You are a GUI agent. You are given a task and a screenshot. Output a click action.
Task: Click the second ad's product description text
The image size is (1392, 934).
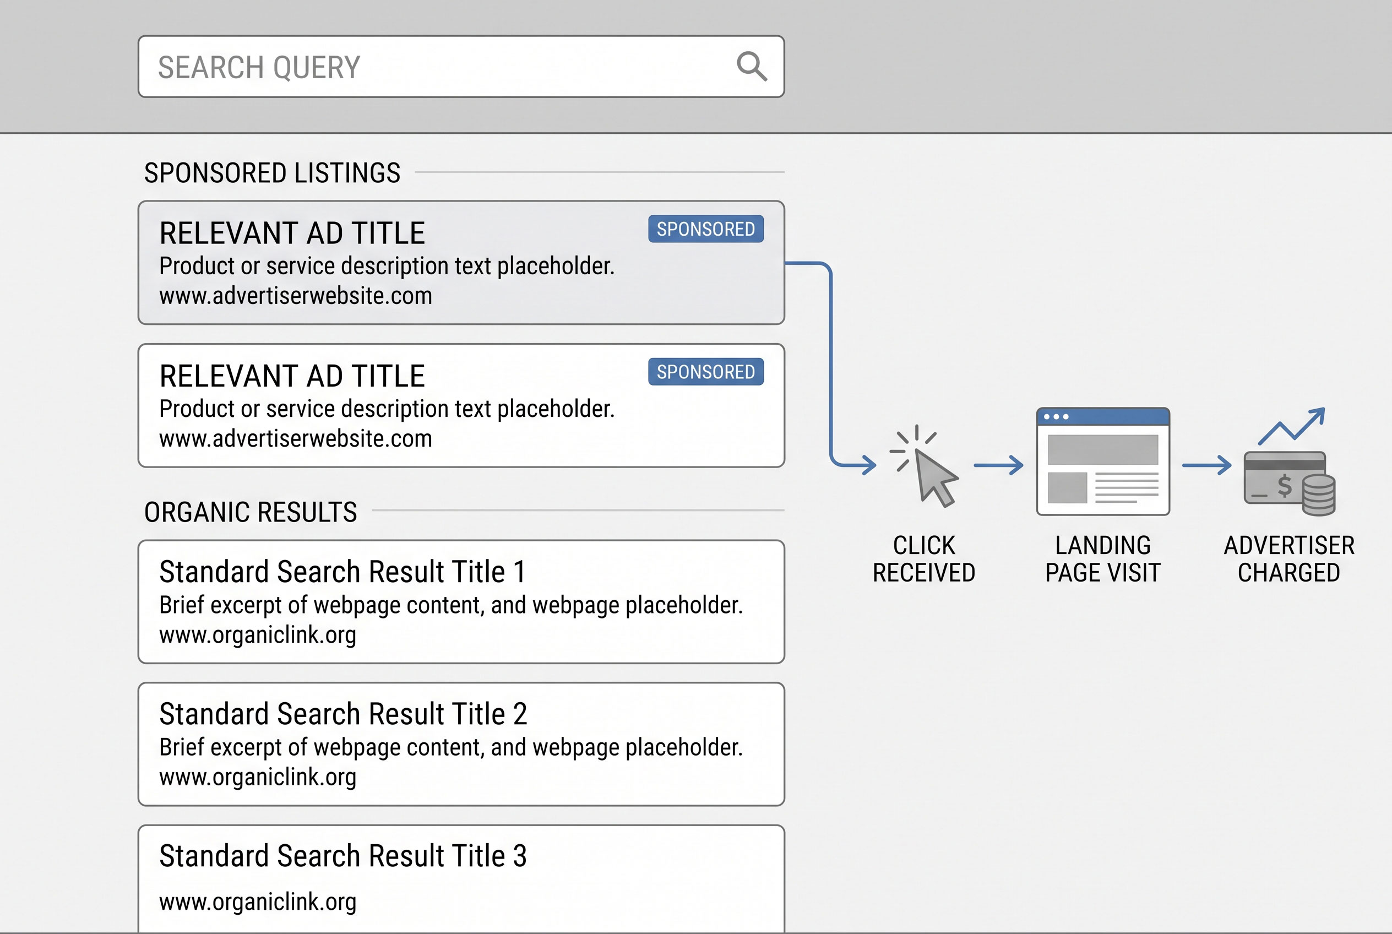[x=387, y=409]
